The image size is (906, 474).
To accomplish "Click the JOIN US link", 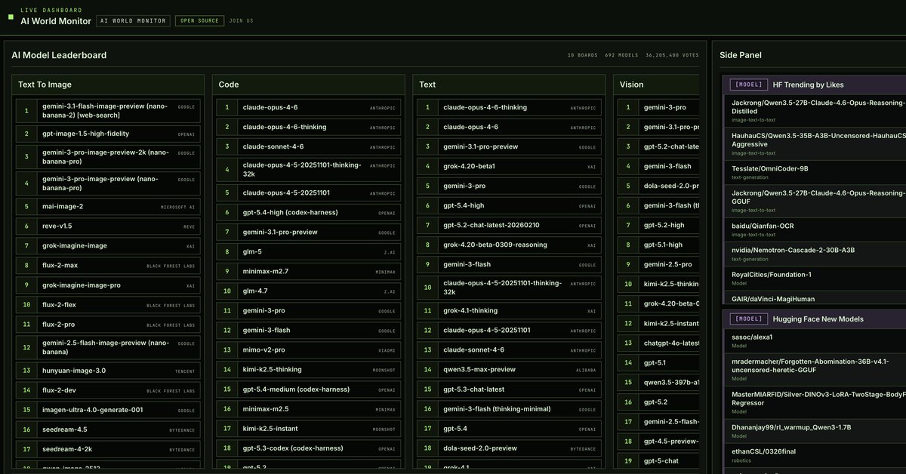I will tap(242, 21).
